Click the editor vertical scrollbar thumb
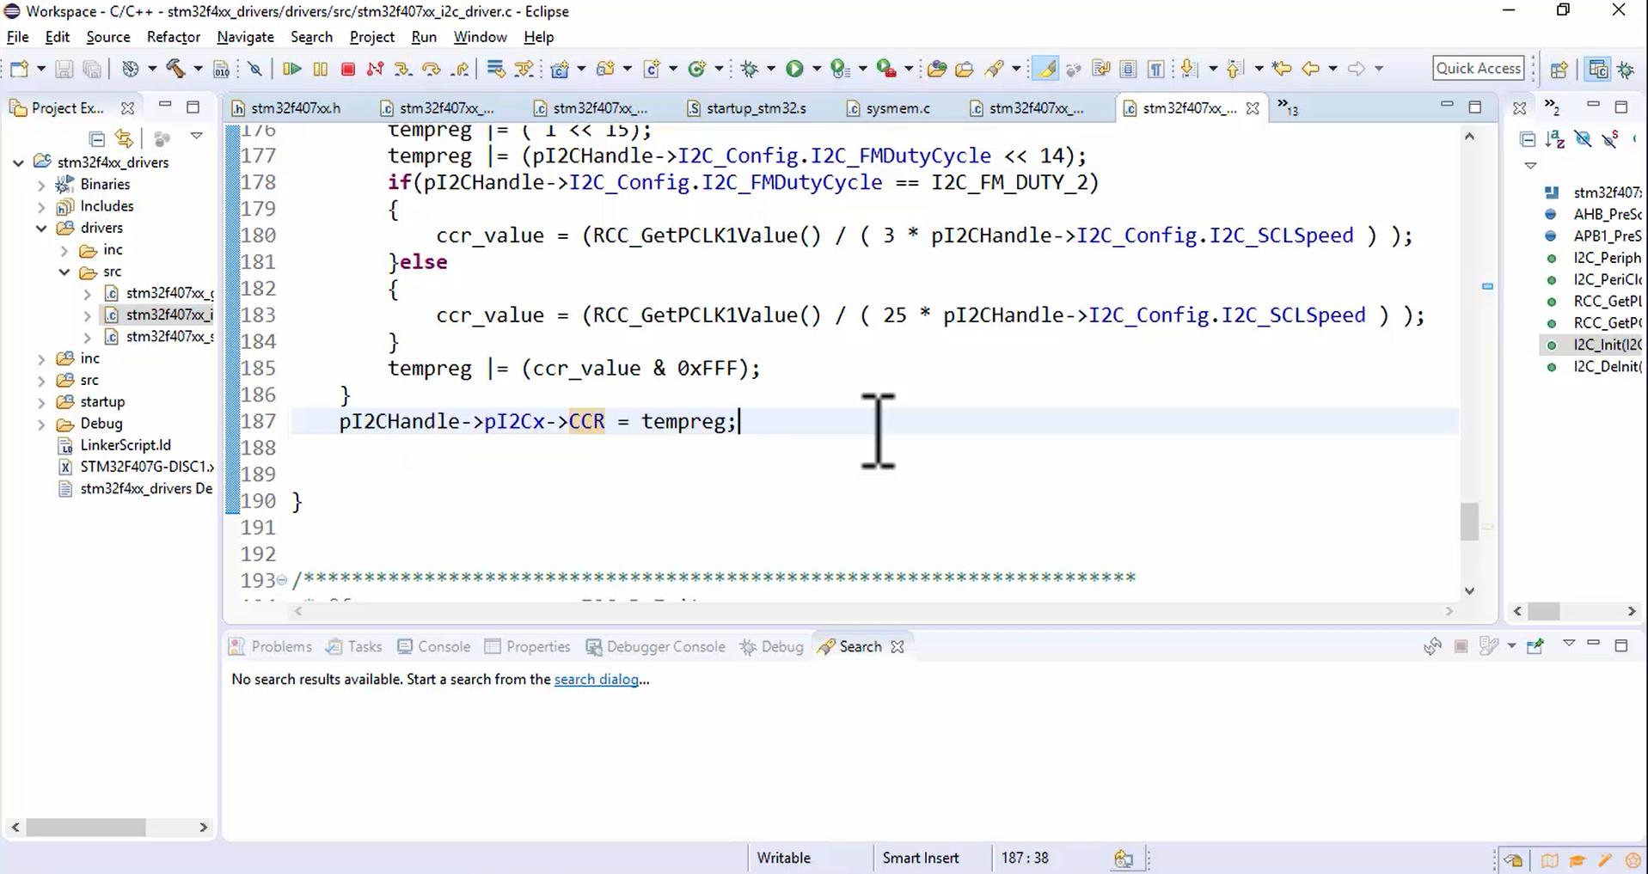 point(1469,522)
